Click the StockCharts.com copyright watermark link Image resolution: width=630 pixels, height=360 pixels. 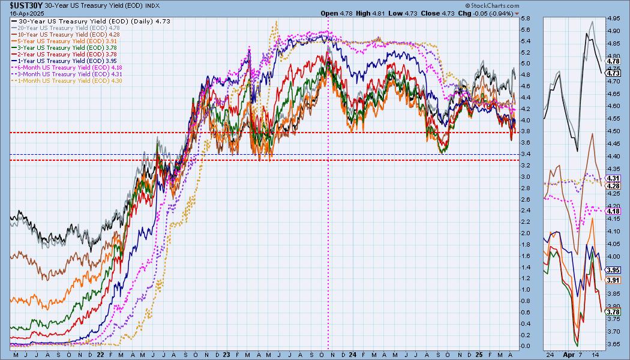tap(492, 5)
